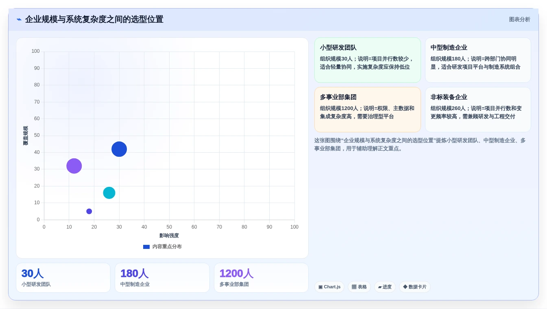
Task: Click the 多事业部集团 label under 1200人
Action: (234, 285)
